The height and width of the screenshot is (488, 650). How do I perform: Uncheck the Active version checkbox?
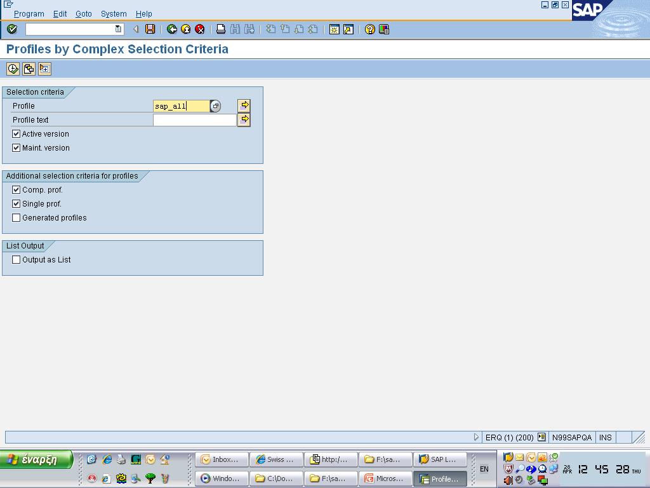point(16,133)
